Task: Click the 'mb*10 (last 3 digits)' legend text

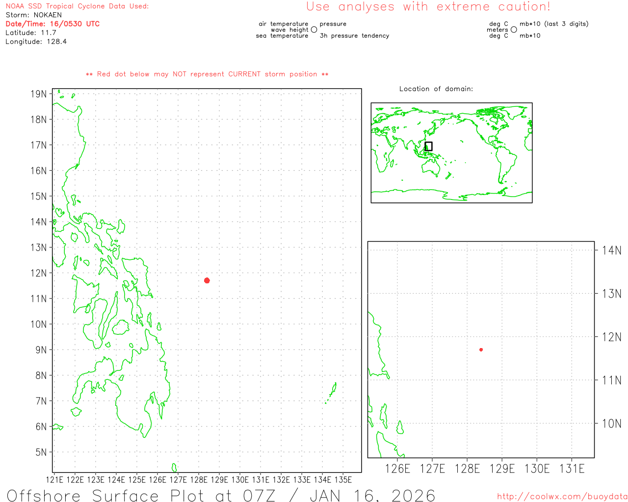Action: tap(554, 24)
